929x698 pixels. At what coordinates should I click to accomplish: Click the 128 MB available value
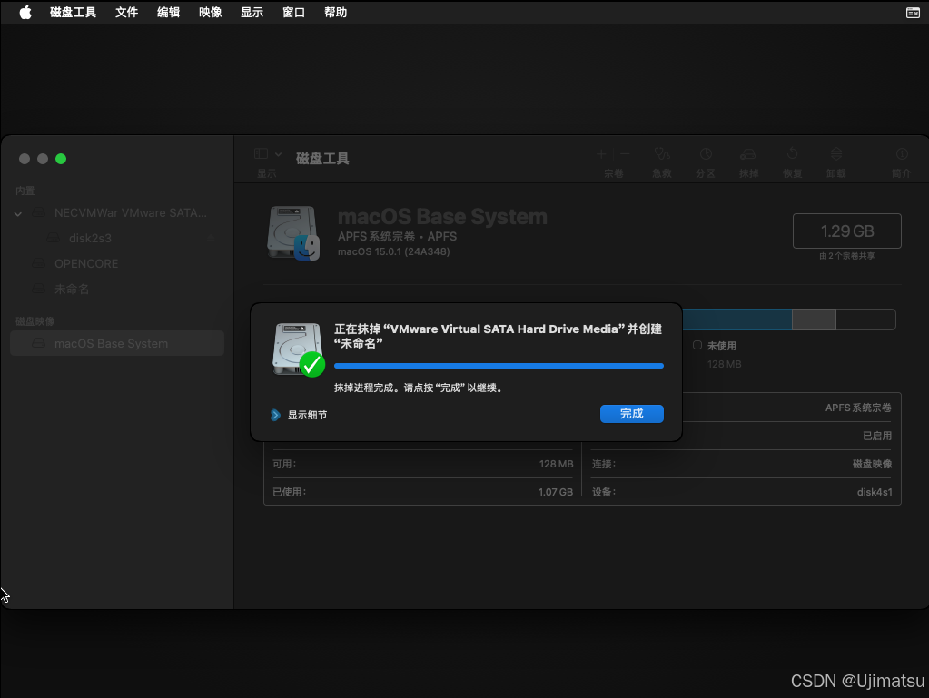click(x=556, y=464)
